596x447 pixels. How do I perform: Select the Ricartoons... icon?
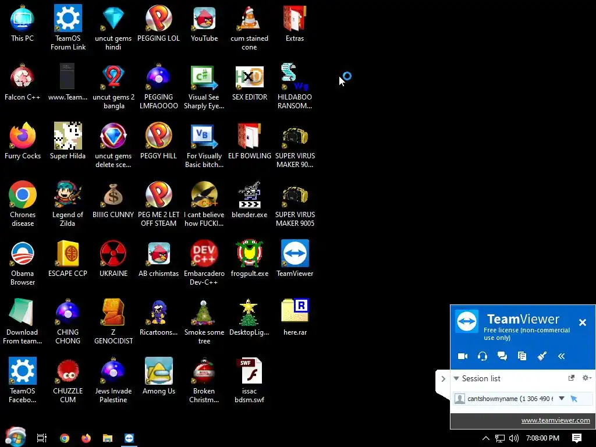(158, 317)
